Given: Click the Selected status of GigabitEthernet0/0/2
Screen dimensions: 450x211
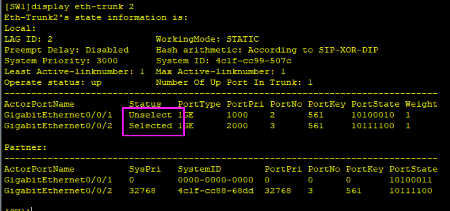Looking at the screenshot, I should [150, 126].
